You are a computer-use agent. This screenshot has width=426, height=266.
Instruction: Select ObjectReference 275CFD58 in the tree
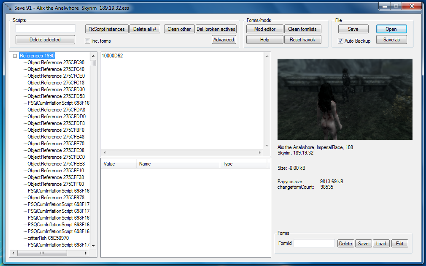click(x=56, y=96)
